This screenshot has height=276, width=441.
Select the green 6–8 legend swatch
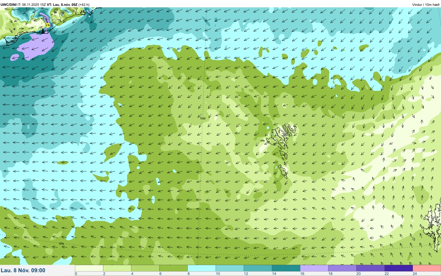pyautogui.click(x=173, y=268)
